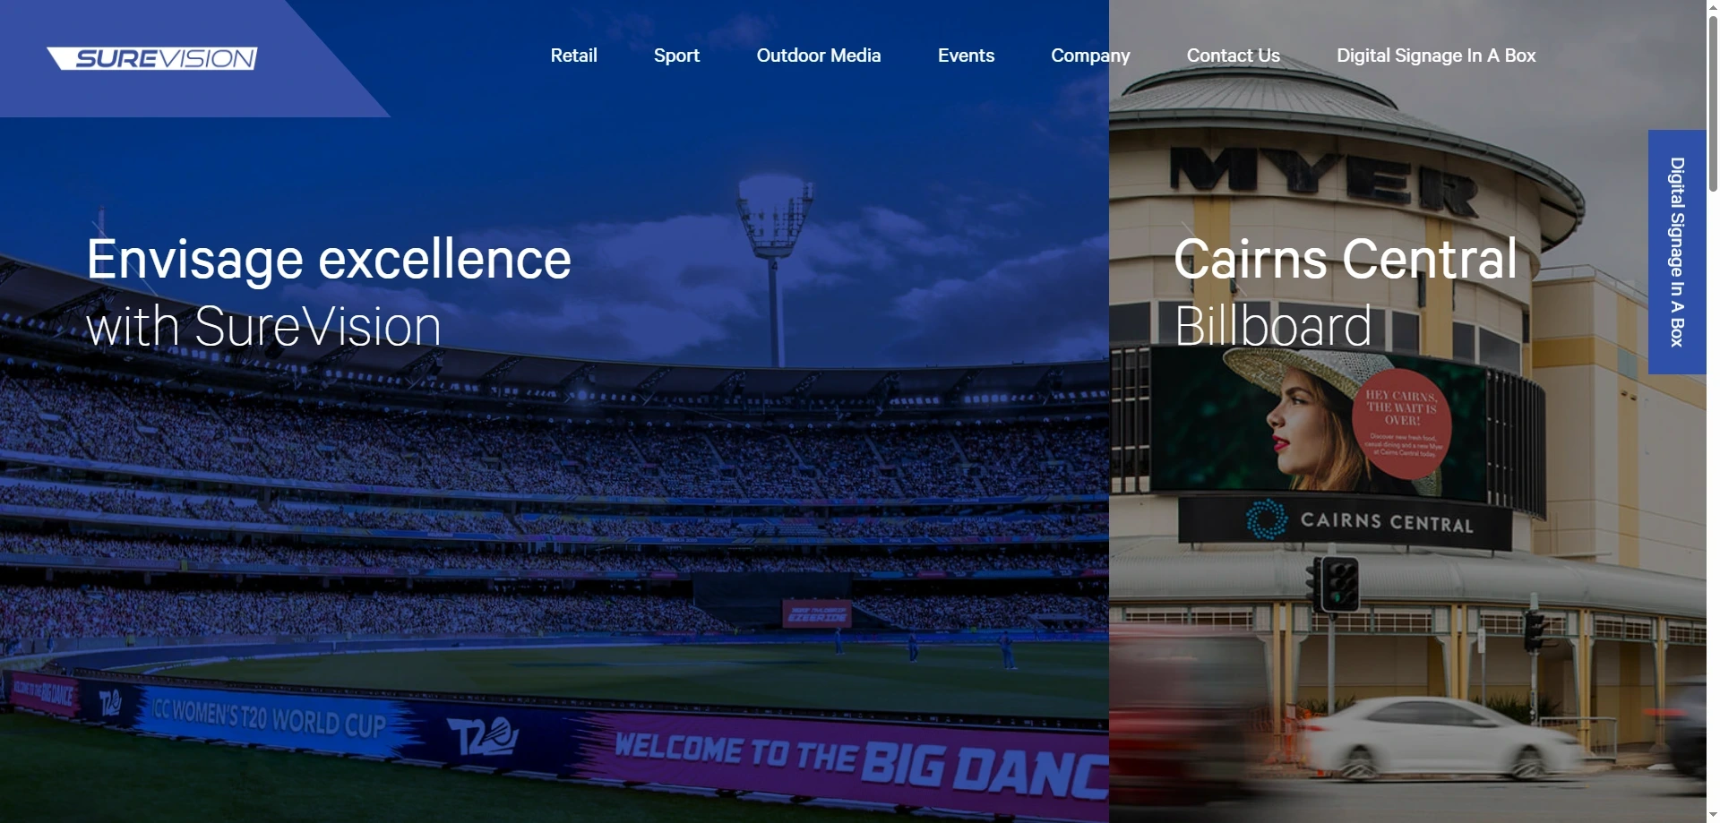
Task: Open the Cairns Central Billboard heading link
Action: [1346, 292]
